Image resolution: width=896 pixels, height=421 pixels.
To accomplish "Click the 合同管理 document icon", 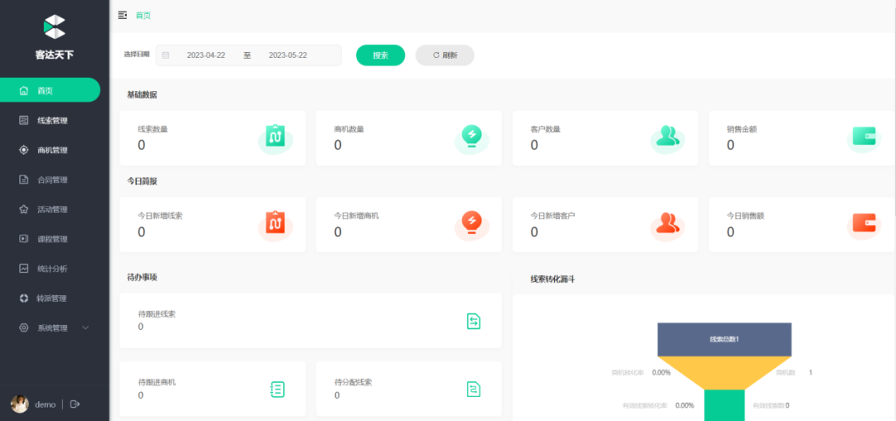I will coord(23,180).
